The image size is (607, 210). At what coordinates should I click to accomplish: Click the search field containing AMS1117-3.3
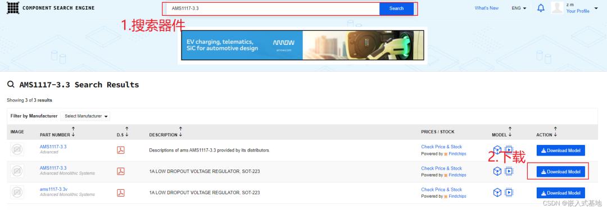click(x=273, y=8)
